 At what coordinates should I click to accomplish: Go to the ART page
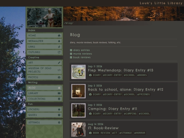[x=44, y=63]
